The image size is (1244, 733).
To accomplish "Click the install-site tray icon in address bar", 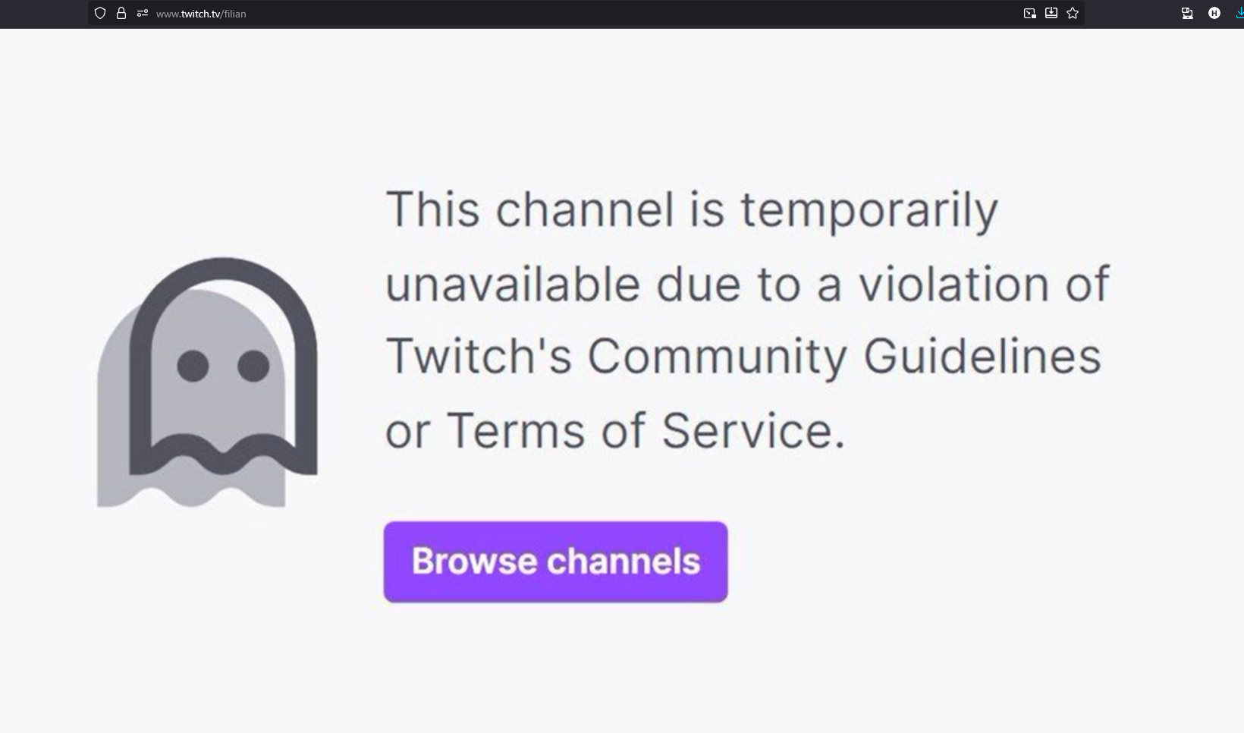I will [x=1051, y=13].
